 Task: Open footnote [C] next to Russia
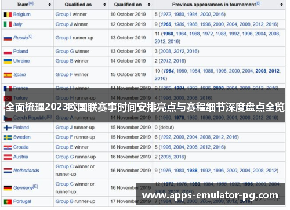pyautogui.click(x=30, y=37)
